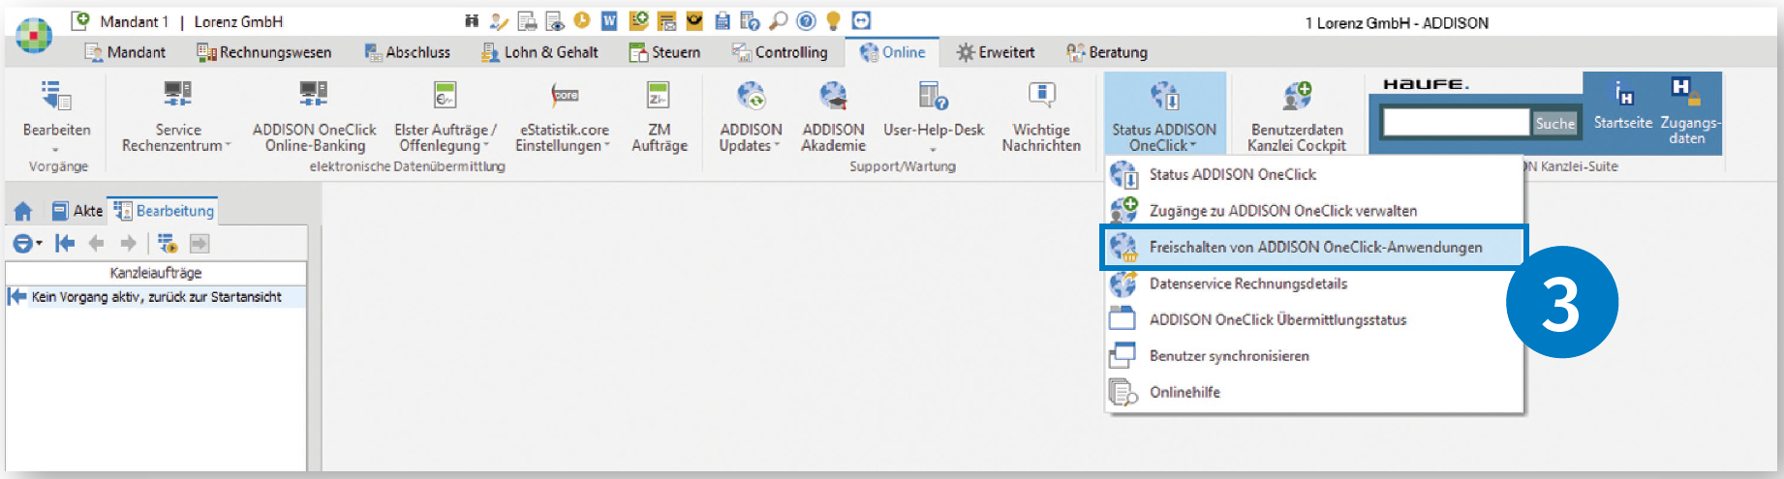Open the Rechnungswesen ribbon tab
1784x479 pixels.
(x=263, y=52)
